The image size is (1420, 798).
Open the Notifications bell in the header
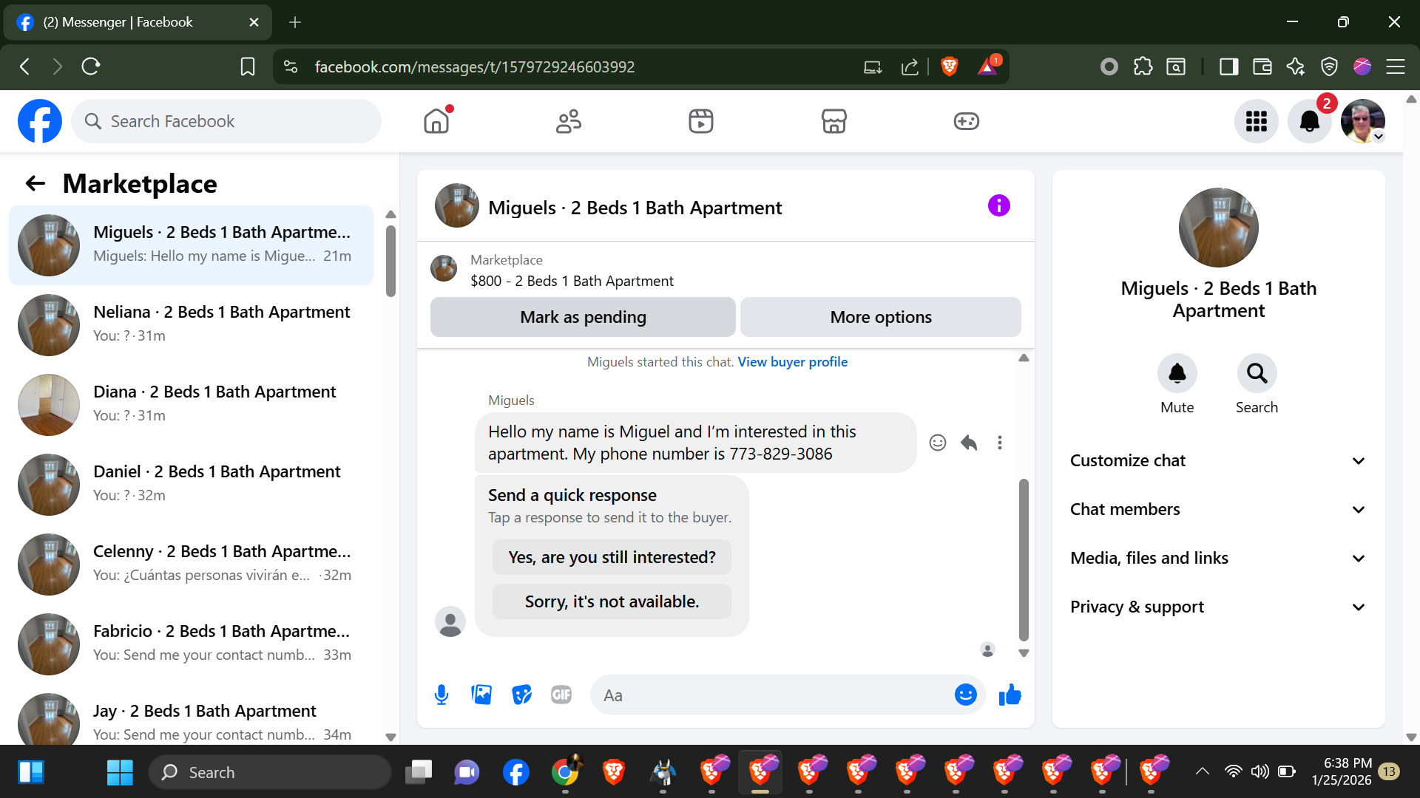[x=1309, y=121]
